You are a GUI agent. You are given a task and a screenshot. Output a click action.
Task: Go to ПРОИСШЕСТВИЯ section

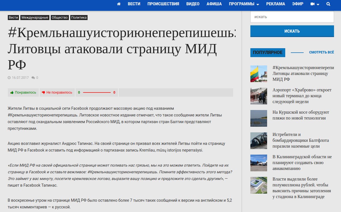click(x=163, y=4)
